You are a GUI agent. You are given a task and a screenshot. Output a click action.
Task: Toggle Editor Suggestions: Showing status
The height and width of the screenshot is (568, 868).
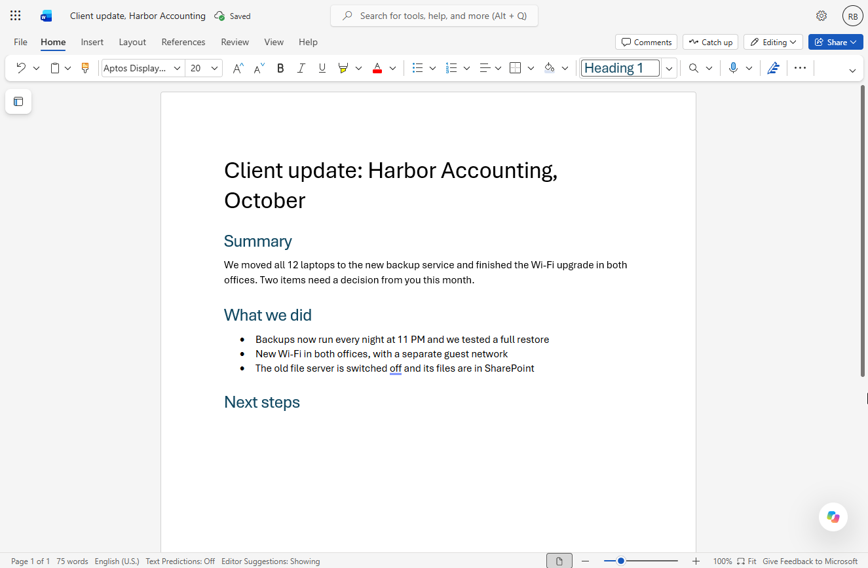click(x=271, y=561)
